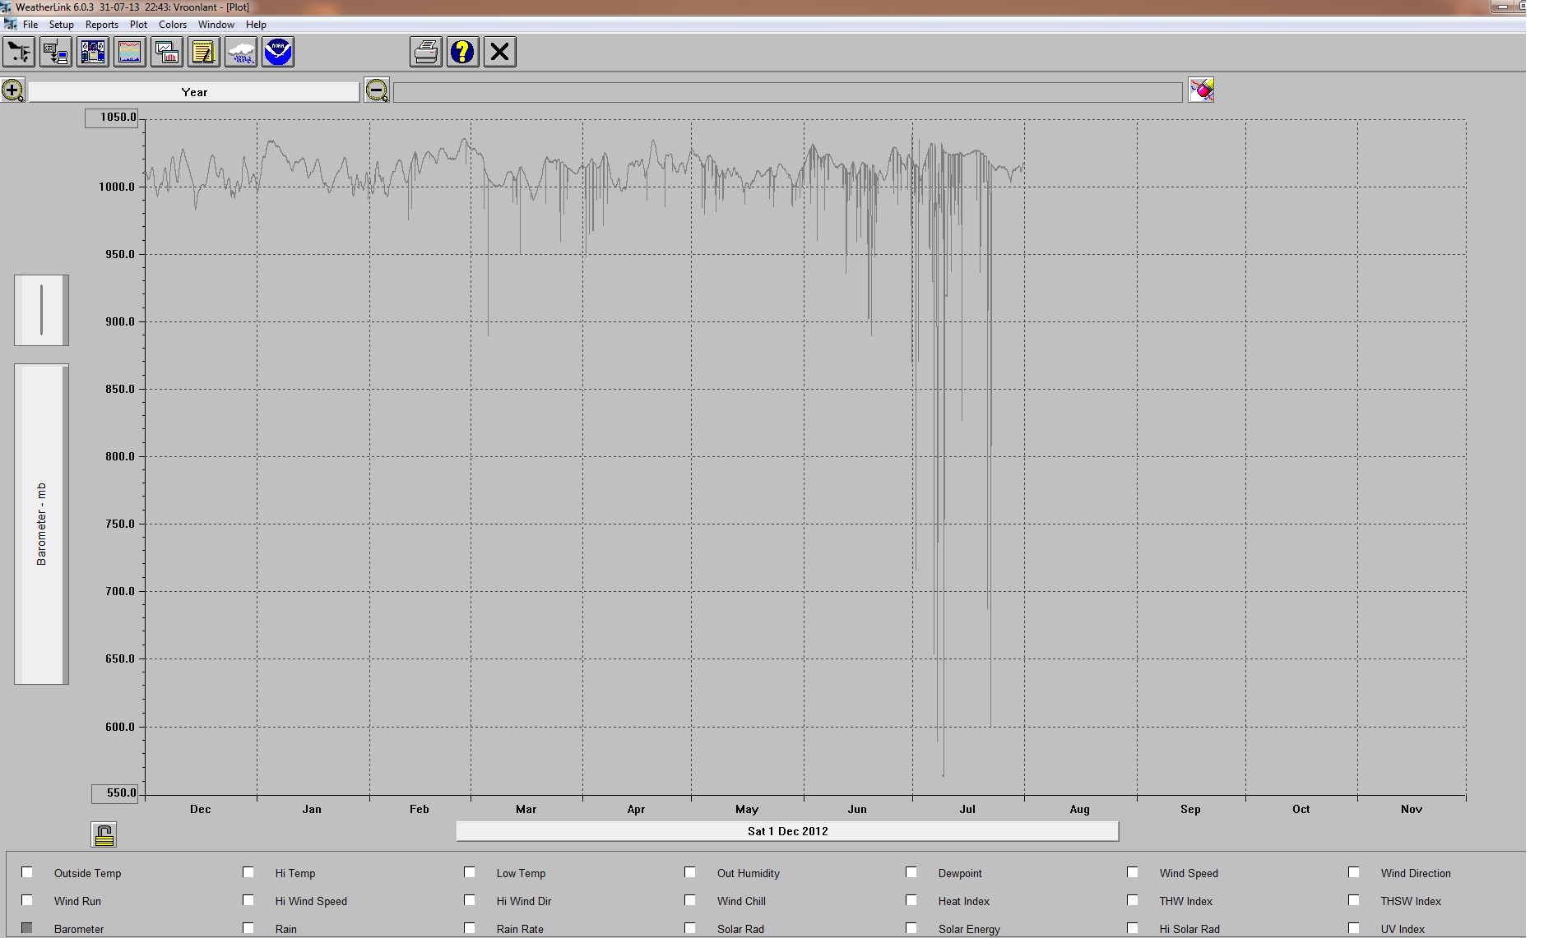Uncheck the Barometer checkbox

27,928
